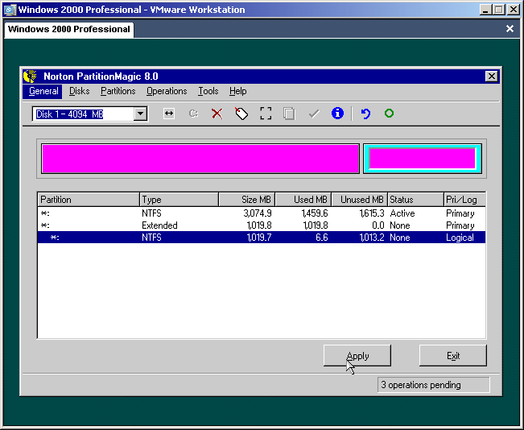Screen dimensions: 524x430
Task: Click the Used MB column header
Action: click(x=303, y=200)
